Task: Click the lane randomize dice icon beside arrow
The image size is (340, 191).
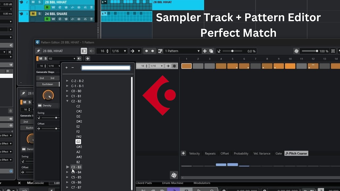Action: (x=174, y=66)
